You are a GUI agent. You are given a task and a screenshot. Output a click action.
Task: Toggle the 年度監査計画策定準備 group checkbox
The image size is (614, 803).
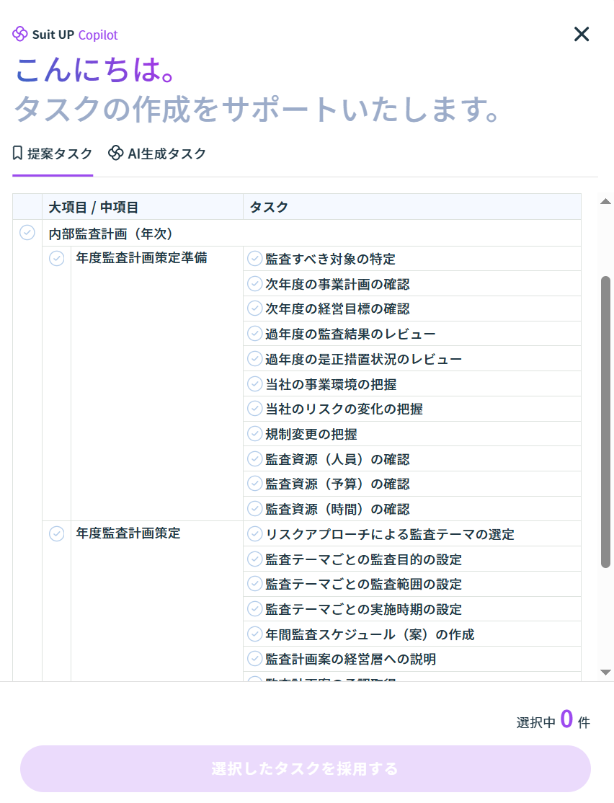coord(56,258)
